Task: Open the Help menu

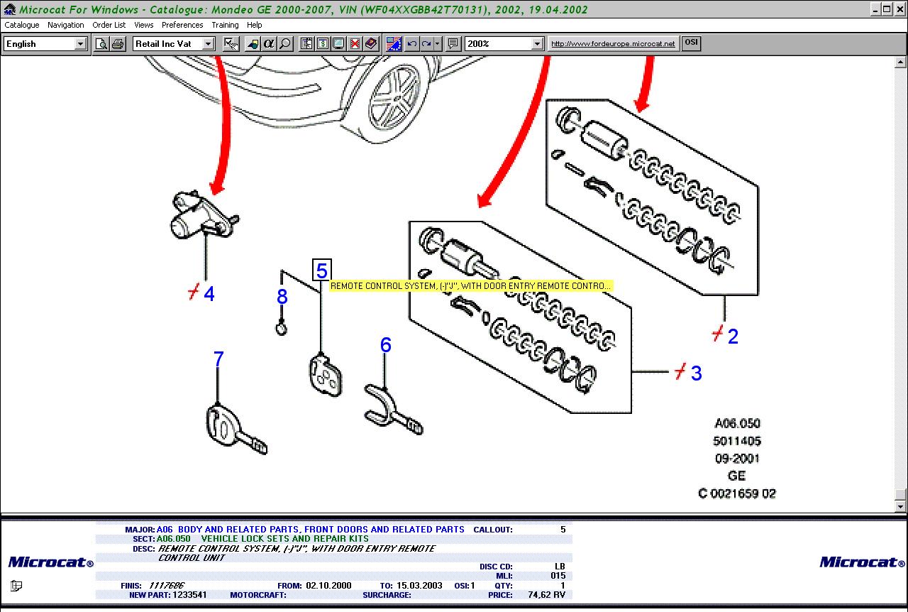Action: 255,25
